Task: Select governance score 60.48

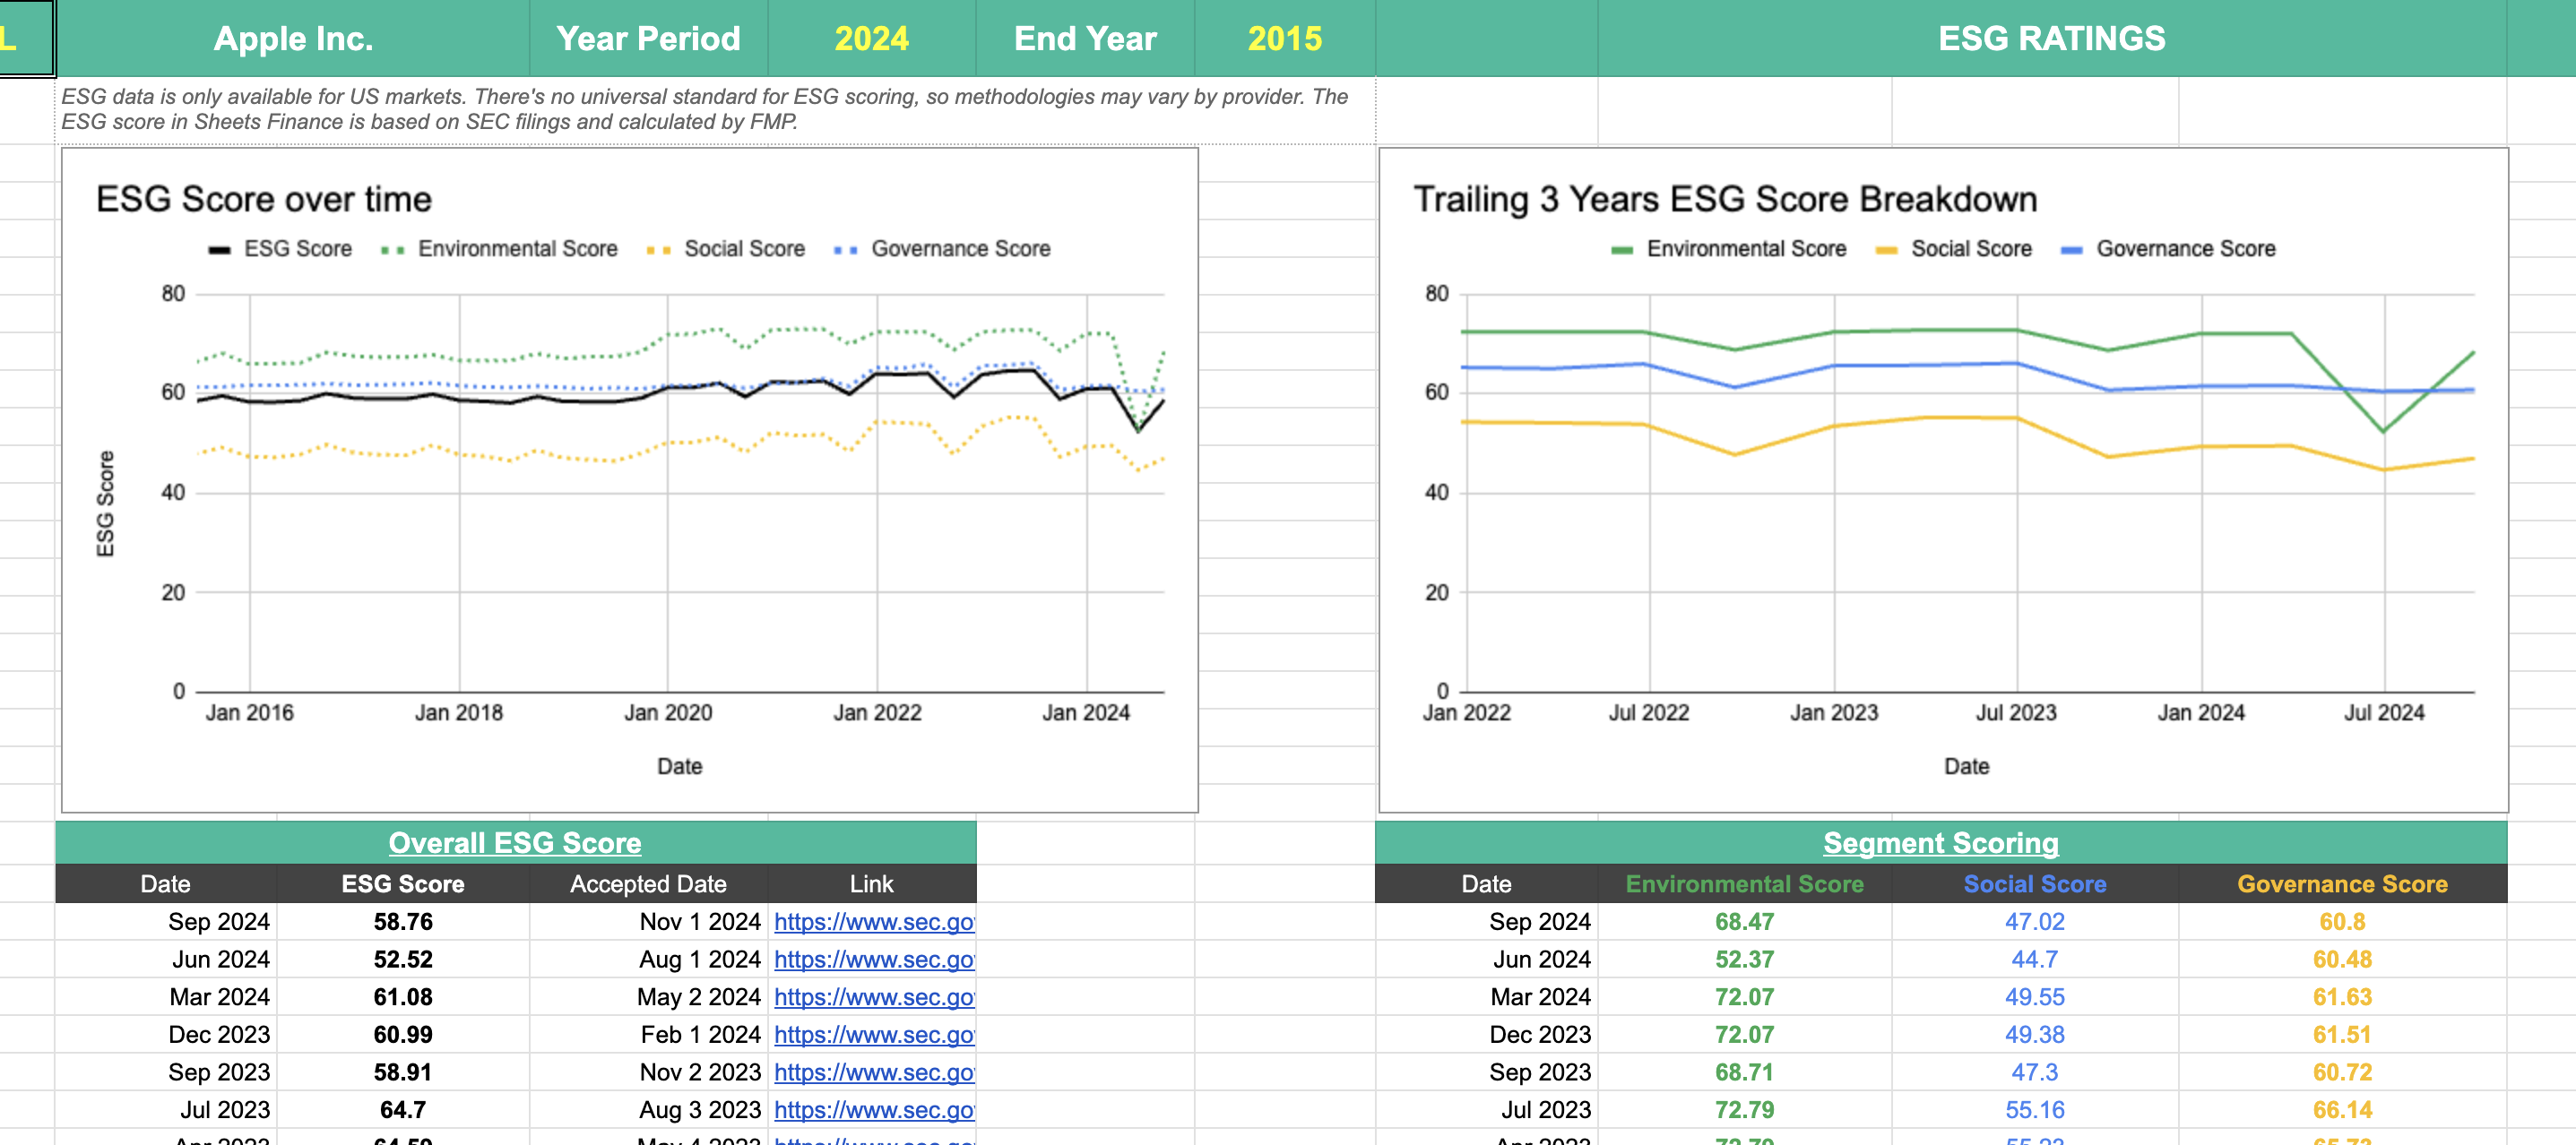Action: pos(2342,959)
